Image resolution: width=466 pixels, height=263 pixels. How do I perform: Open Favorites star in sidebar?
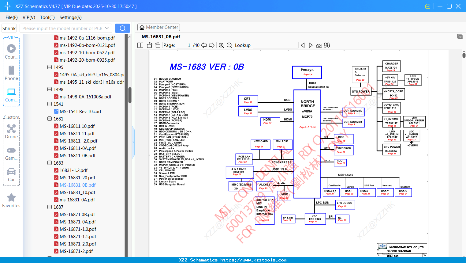pos(11,201)
